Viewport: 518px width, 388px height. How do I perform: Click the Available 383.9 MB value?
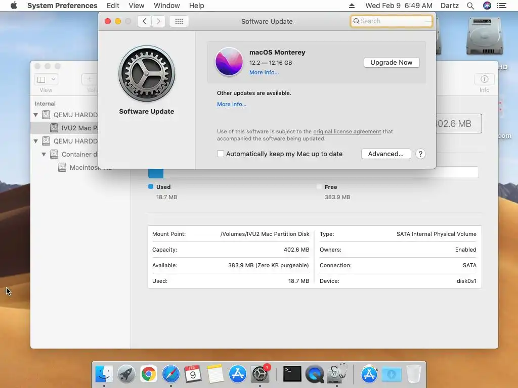[268, 265]
